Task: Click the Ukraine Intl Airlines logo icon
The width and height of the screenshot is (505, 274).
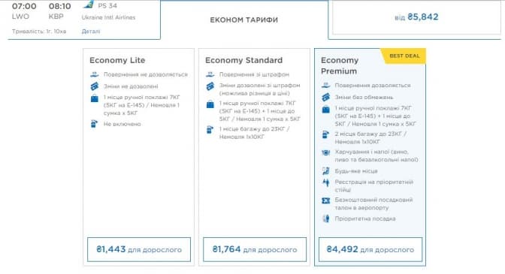Action: pyautogui.click(x=88, y=5)
